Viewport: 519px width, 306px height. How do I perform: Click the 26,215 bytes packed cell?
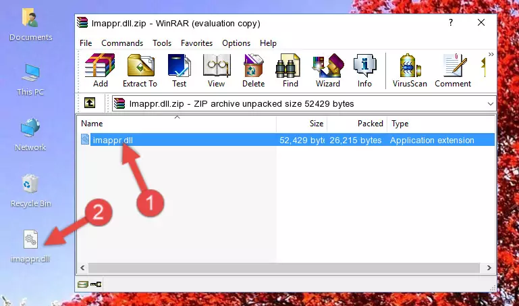coord(356,140)
